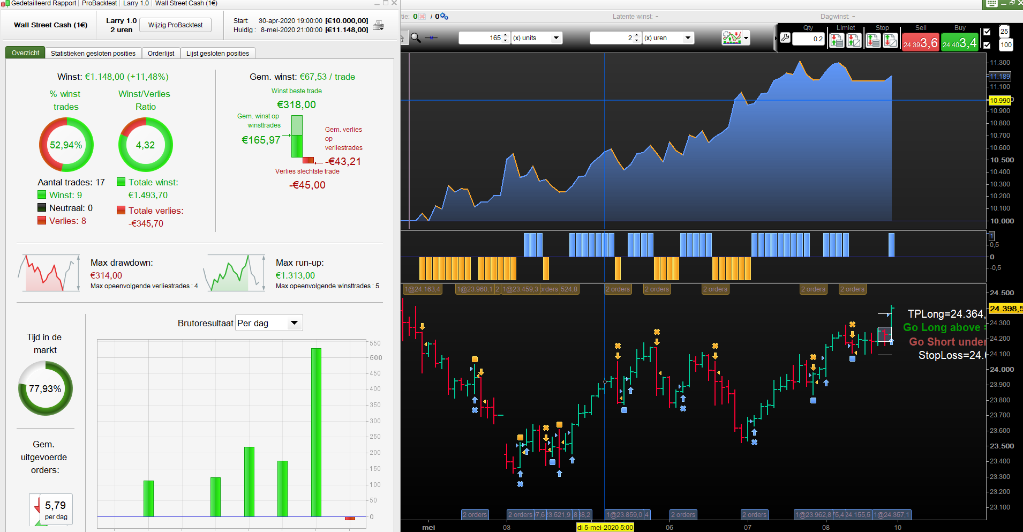Click the candlestick app icon in title bar
Screen dimensions: 1023x532
5,3
